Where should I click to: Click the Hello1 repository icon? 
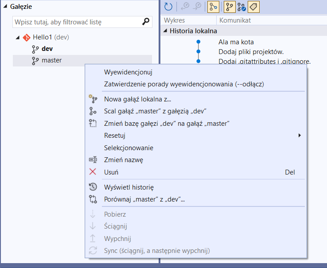(x=27, y=37)
